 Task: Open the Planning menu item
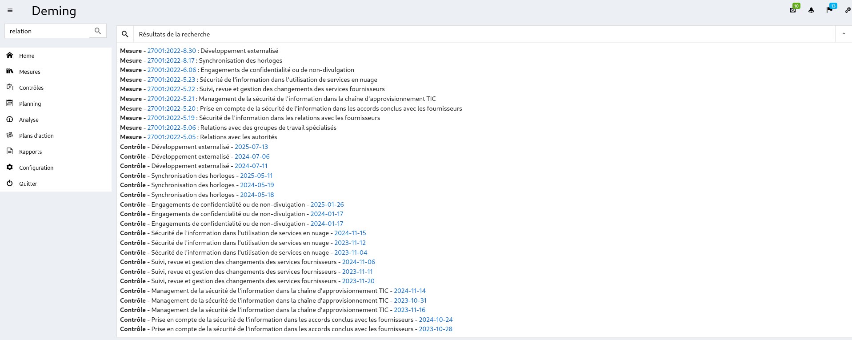click(30, 104)
